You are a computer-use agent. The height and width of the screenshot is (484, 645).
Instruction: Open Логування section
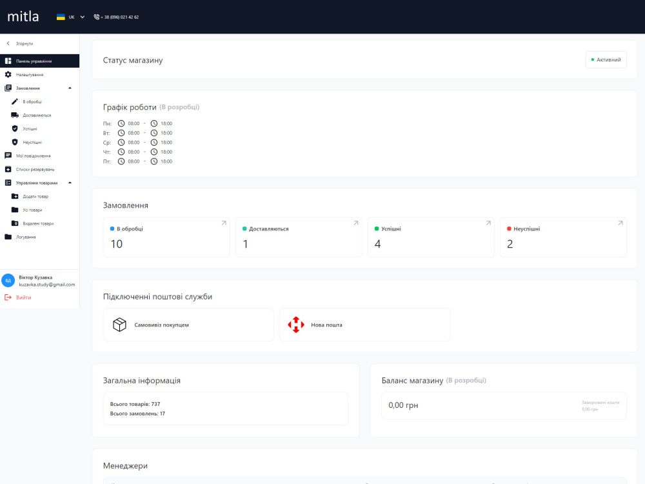point(39,237)
